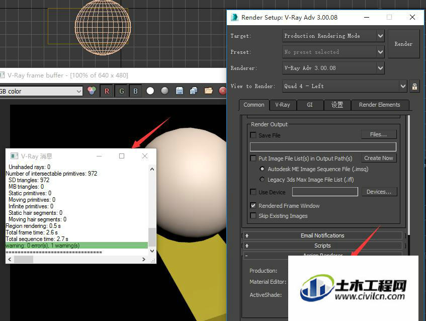The height and width of the screenshot is (321, 426).
Task: Click the wireframe sphere in the viewport
Action: click(103, 28)
